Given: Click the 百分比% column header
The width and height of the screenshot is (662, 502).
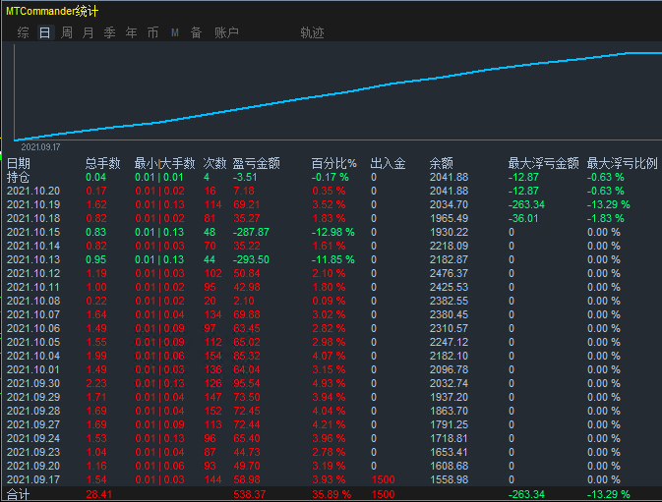Looking at the screenshot, I should tap(334, 163).
